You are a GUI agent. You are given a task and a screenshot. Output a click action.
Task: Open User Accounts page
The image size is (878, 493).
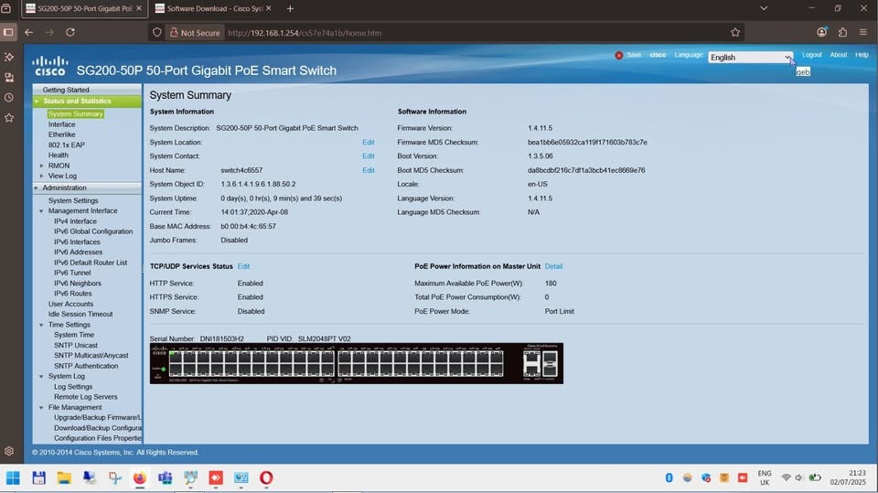point(70,305)
